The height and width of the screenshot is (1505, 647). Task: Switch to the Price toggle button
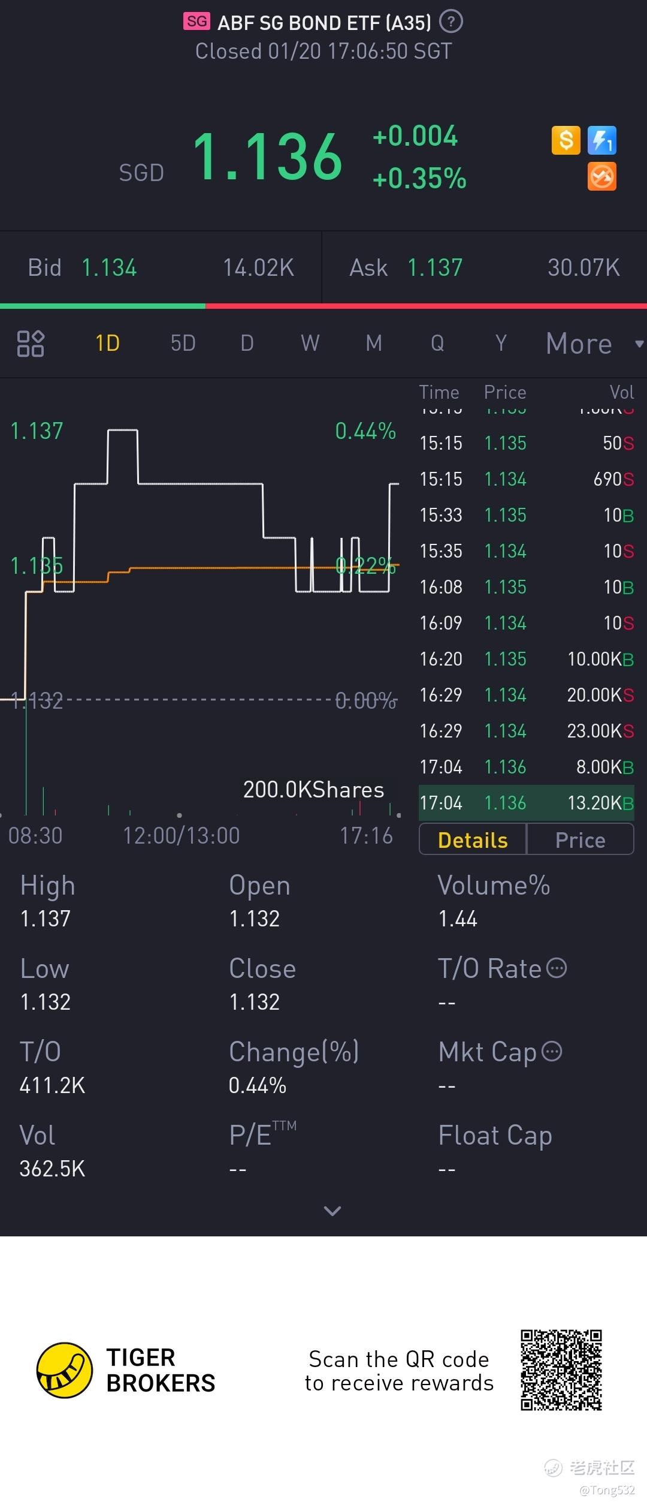[580, 839]
